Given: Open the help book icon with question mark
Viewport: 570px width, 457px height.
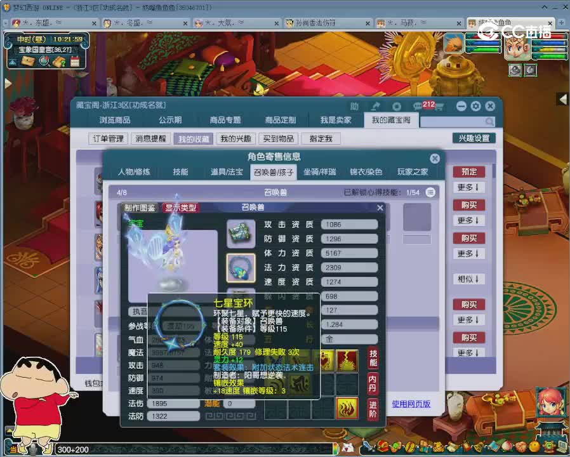Looking at the screenshot, I should coord(59,61).
